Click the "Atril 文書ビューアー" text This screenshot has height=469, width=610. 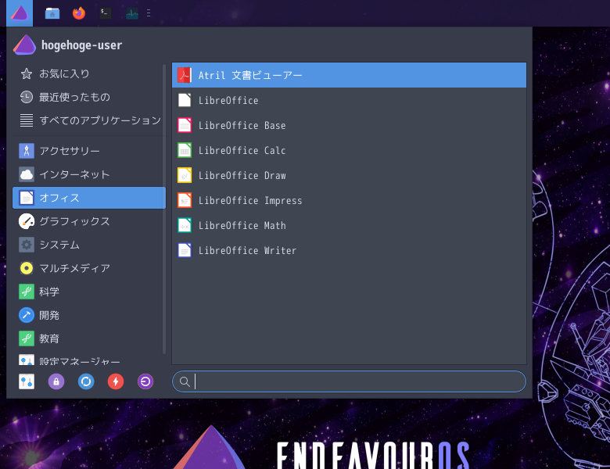[250, 75]
